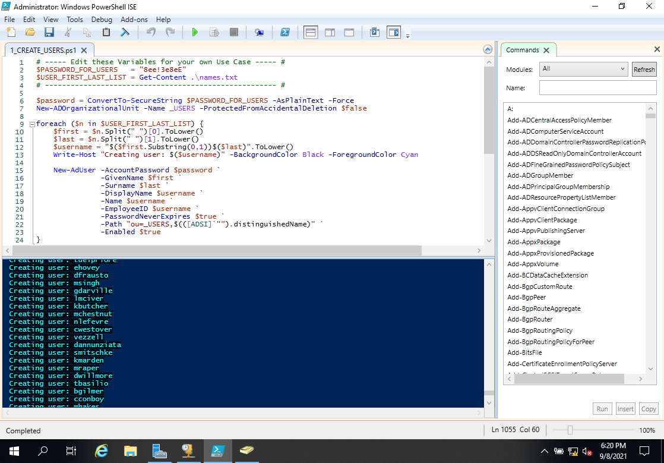Start PowerShell.exe from toolbar icon
Viewport: 664px width, 463px height.
click(x=285, y=32)
